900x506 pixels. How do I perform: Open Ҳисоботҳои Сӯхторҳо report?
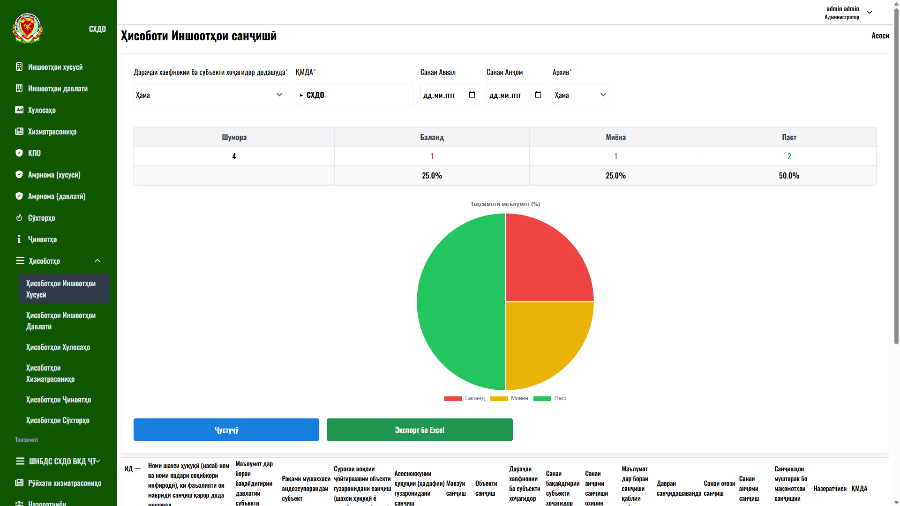(x=64, y=420)
